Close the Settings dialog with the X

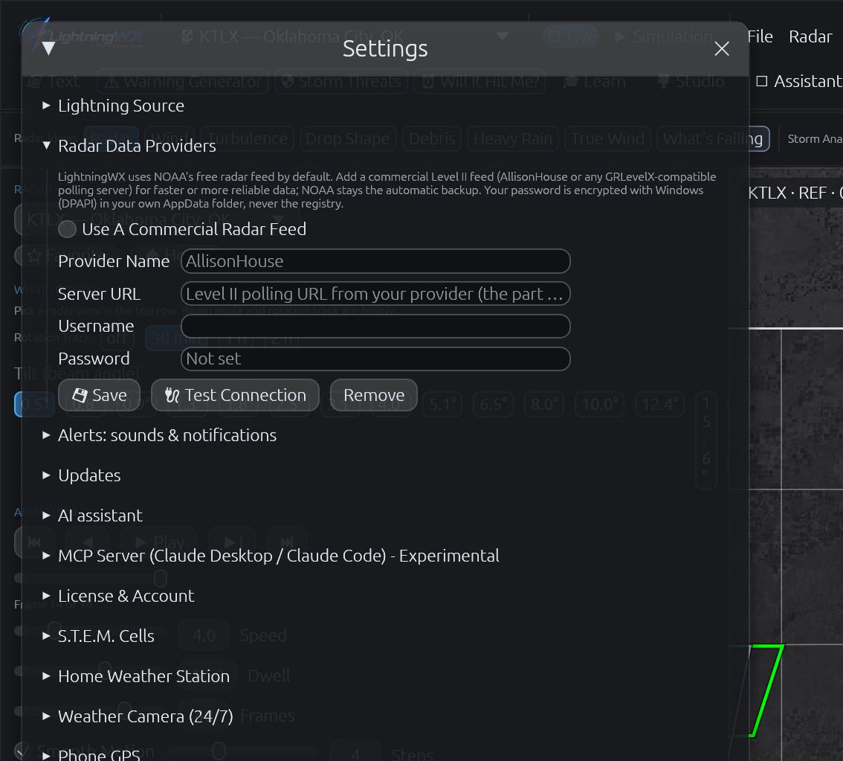(722, 49)
